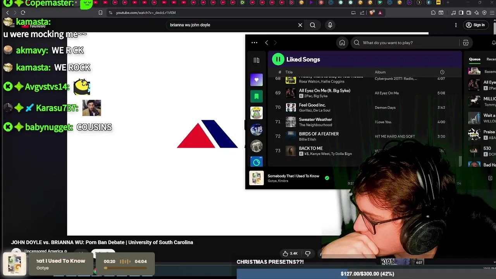The height and width of the screenshot is (279, 496).
Task: Seek in the Gotye song progress bar overlay
Action: pos(125,268)
